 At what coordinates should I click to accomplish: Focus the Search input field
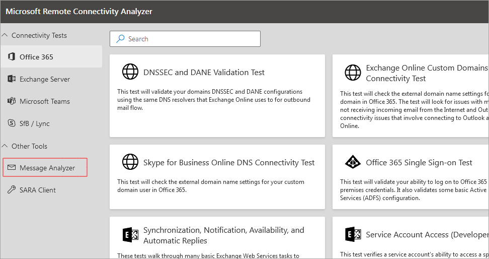click(x=191, y=39)
